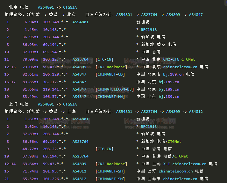This screenshot has width=227, height=183.
Task: Click the 70.00ms latency value
Action: tap(30, 59)
